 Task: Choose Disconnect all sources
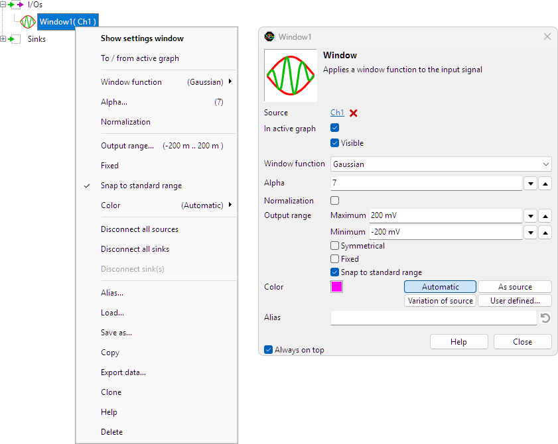pos(157,229)
